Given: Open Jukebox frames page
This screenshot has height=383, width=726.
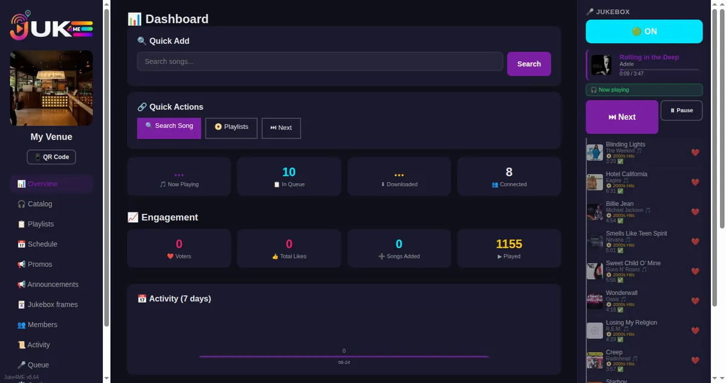Looking at the screenshot, I should pos(51,304).
